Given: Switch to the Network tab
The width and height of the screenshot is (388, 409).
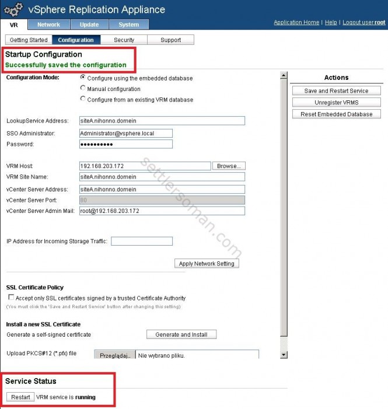Looking at the screenshot, I should tap(48, 25).
